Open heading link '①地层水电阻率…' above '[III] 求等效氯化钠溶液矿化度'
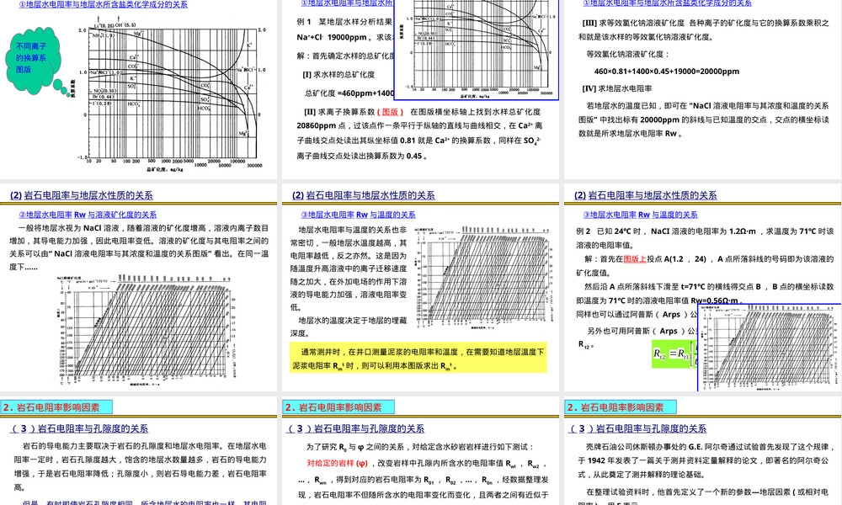Screen dimensions: 842x505 tap(668, 3)
